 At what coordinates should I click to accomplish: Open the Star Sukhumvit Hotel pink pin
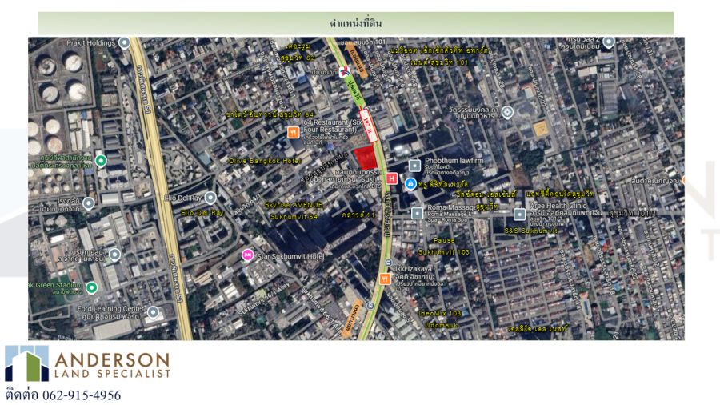pyautogui.click(x=247, y=255)
